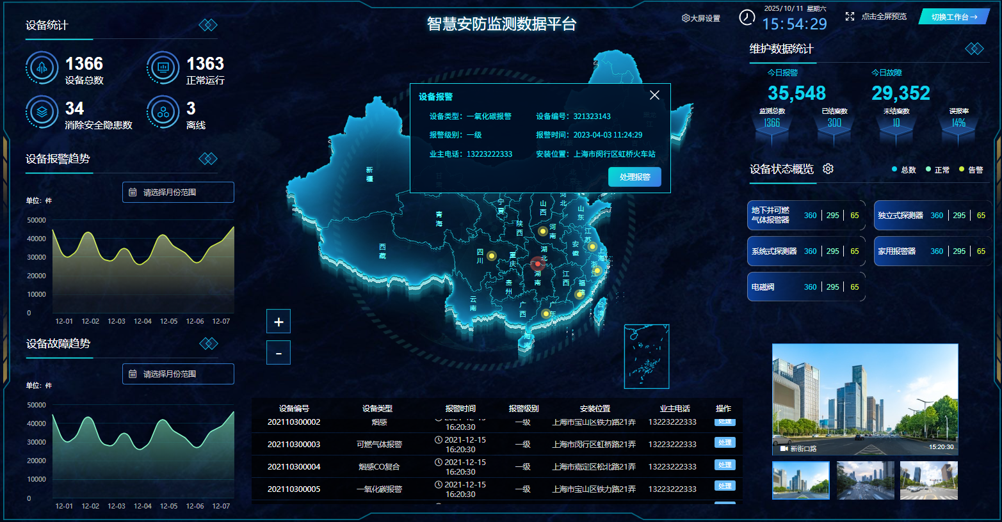The height and width of the screenshot is (522, 1002).
Task: Click the 设备总数 circular icon
Action: (42, 68)
